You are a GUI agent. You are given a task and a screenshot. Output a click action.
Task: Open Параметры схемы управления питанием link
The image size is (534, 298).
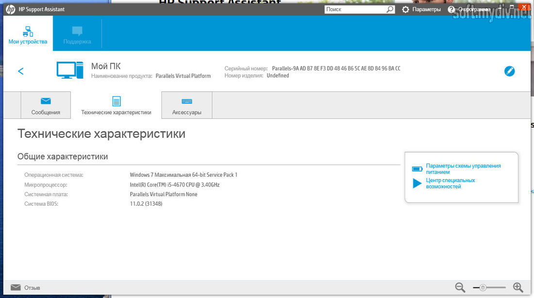click(463, 168)
